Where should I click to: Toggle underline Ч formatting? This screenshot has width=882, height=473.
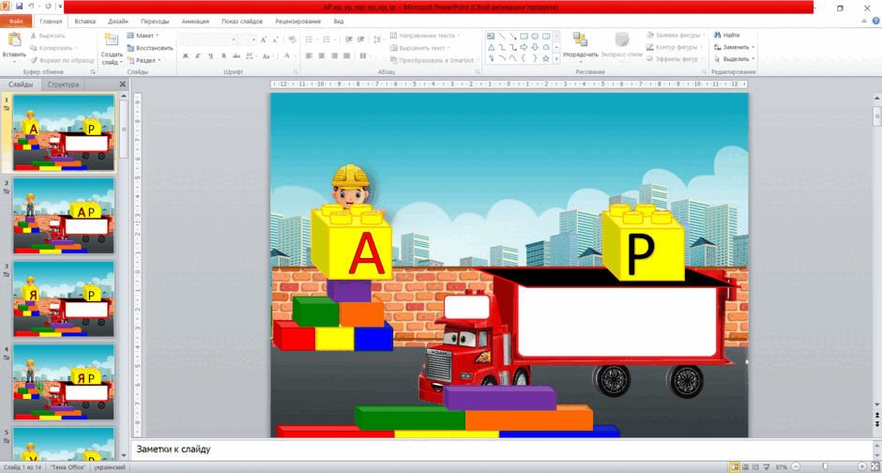coord(210,55)
